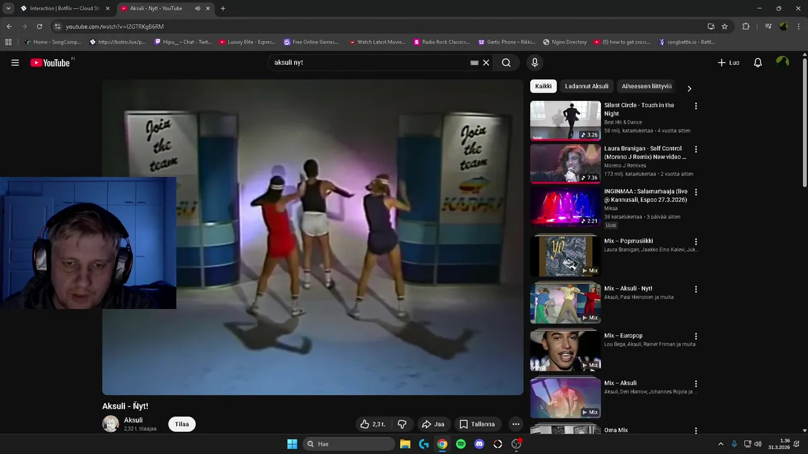Open the Mix – Europop thumbnail
Screen dimensions: 808x454
click(x=565, y=351)
